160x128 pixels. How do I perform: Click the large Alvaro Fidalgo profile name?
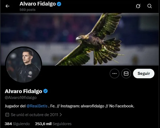coord(23,91)
